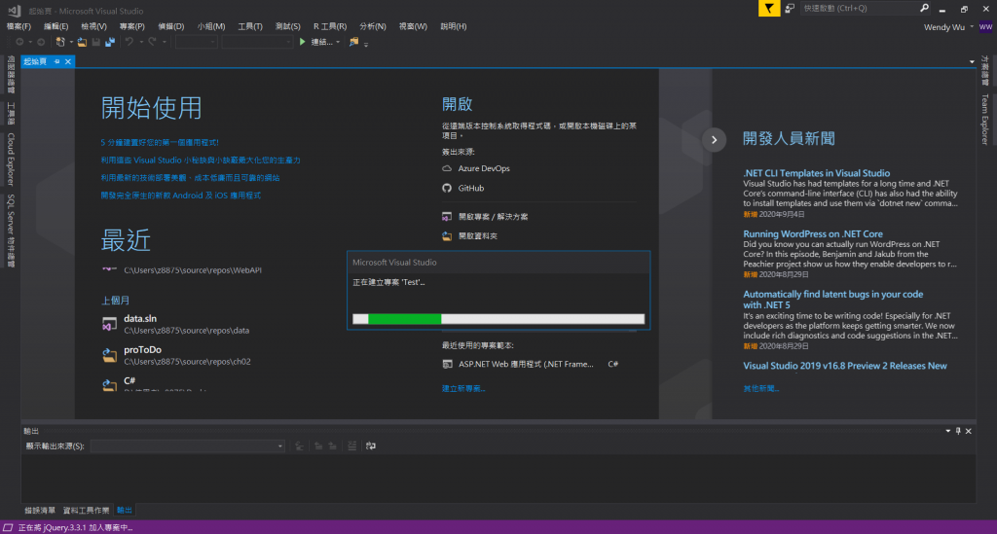Open the document tab list dropdown arrow
The width and height of the screenshot is (997, 534).
pyautogui.click(x=972, y=61)
